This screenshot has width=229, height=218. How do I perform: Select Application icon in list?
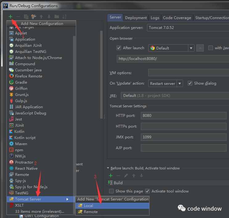[x=11, y=39]
